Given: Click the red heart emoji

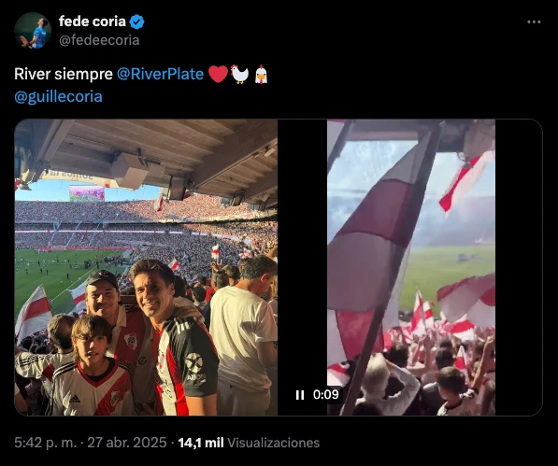Looking at the screenshot, I should coord(218,75).
